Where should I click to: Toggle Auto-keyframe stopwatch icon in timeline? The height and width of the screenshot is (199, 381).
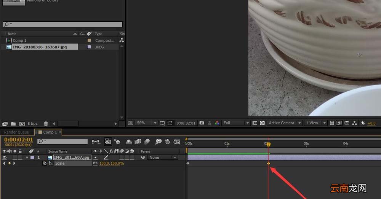click(x=167, y=142)
